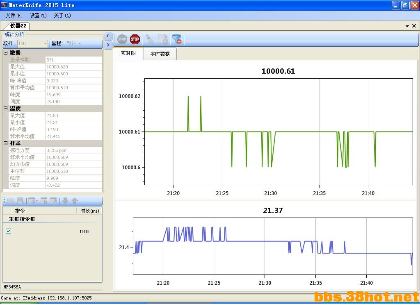Click the green chart reading 10000.61 title
The image size is (420, 304).
(x=278, y=71)
